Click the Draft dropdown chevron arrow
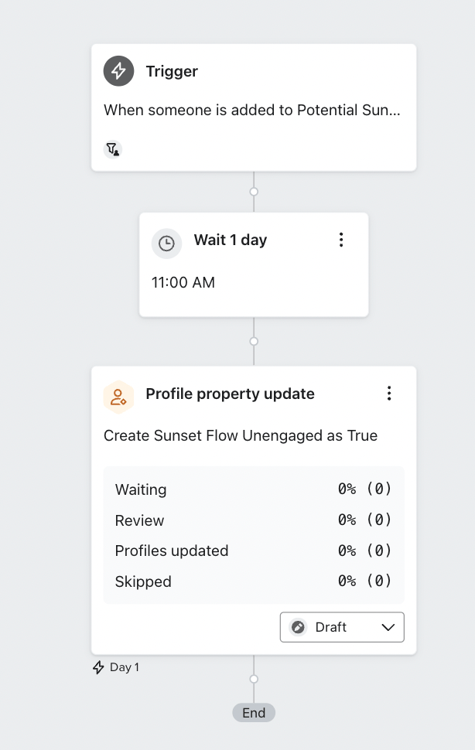The image size is (475, 750). [x=388, y=627]
